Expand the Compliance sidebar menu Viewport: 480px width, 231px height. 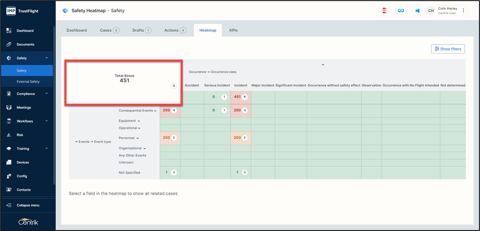point(46,94)
